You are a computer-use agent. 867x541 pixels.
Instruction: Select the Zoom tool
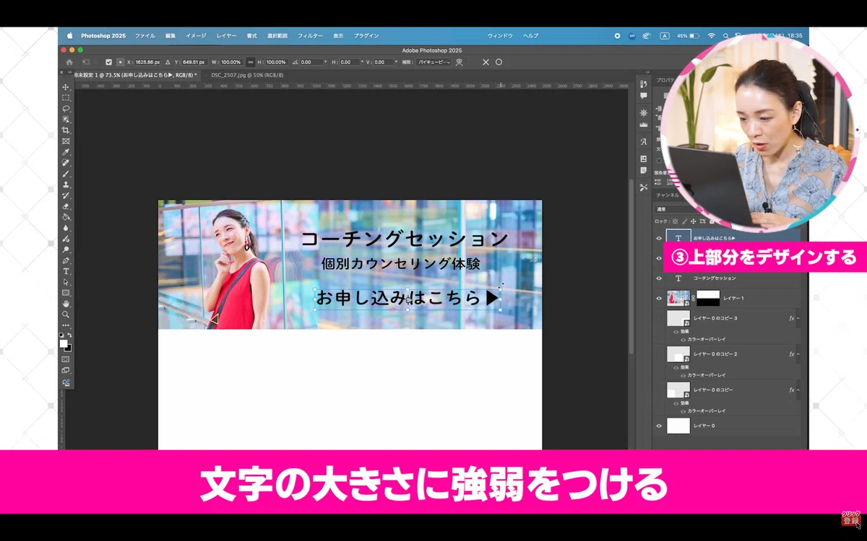[x=66, y=315]
